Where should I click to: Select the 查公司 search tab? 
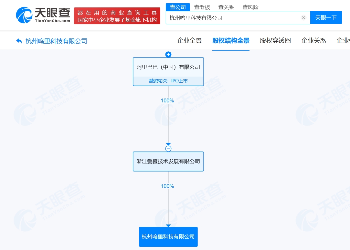(178, 7)
